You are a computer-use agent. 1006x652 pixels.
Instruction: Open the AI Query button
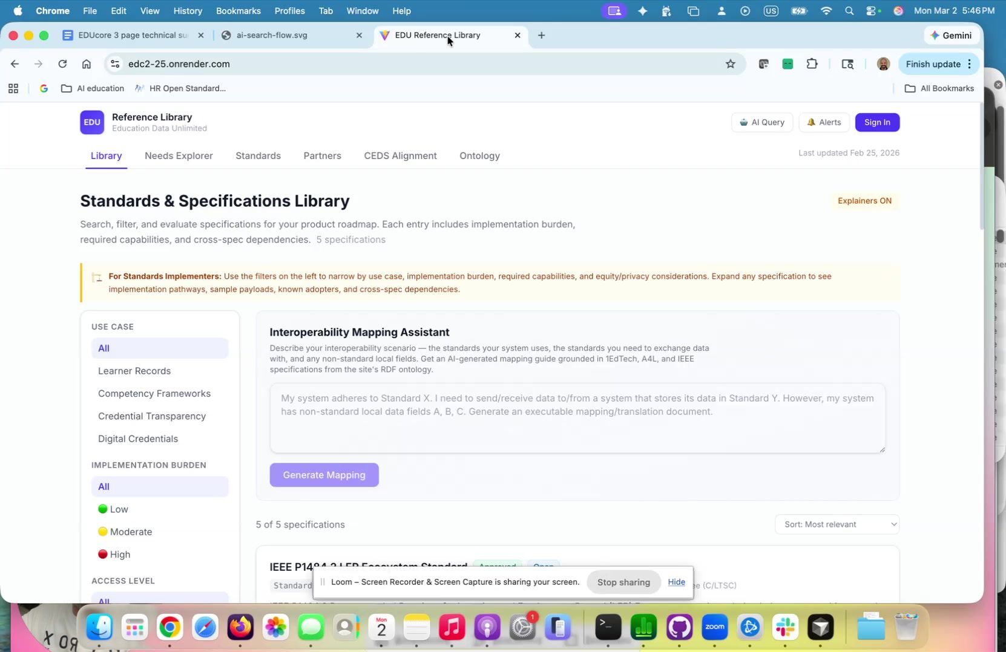[x=762, y=122]
